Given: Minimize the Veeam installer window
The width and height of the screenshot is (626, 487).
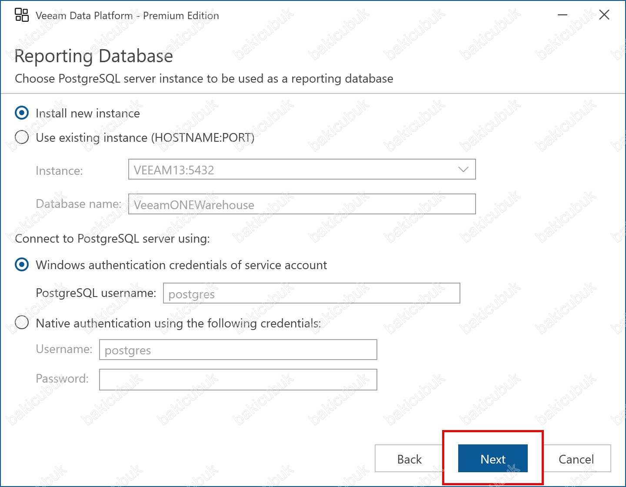Looking at the screenshot, I should click(563, 15).
